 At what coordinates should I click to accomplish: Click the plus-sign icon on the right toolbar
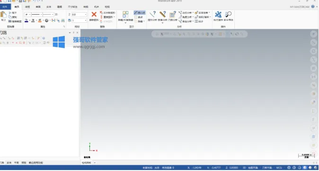pyautogui.click(x=313, y=34)
